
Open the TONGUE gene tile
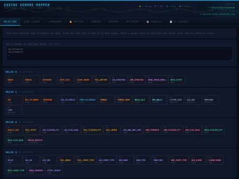tap(106, 100)
